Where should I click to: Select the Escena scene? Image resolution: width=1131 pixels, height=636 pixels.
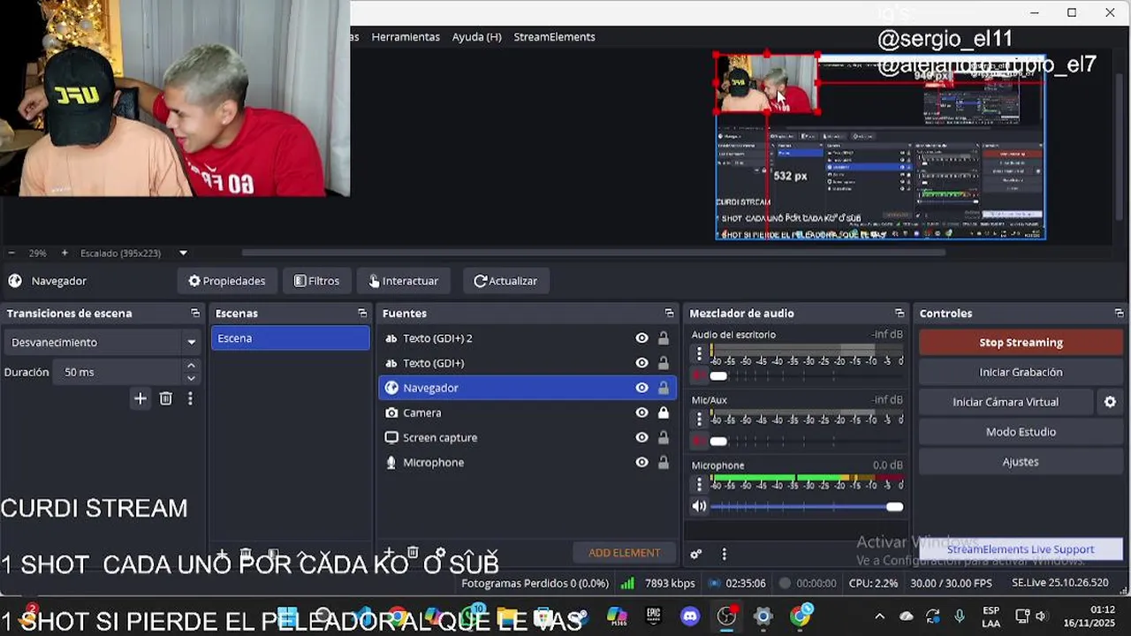tap(290, 338)
